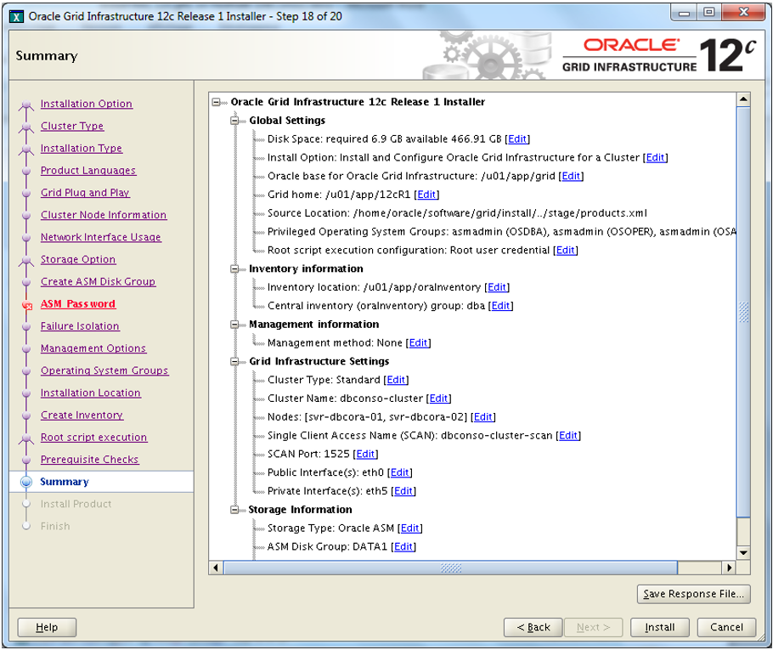
Task: Click the vertical scrollbar thumb
Action: click(743, 312)
